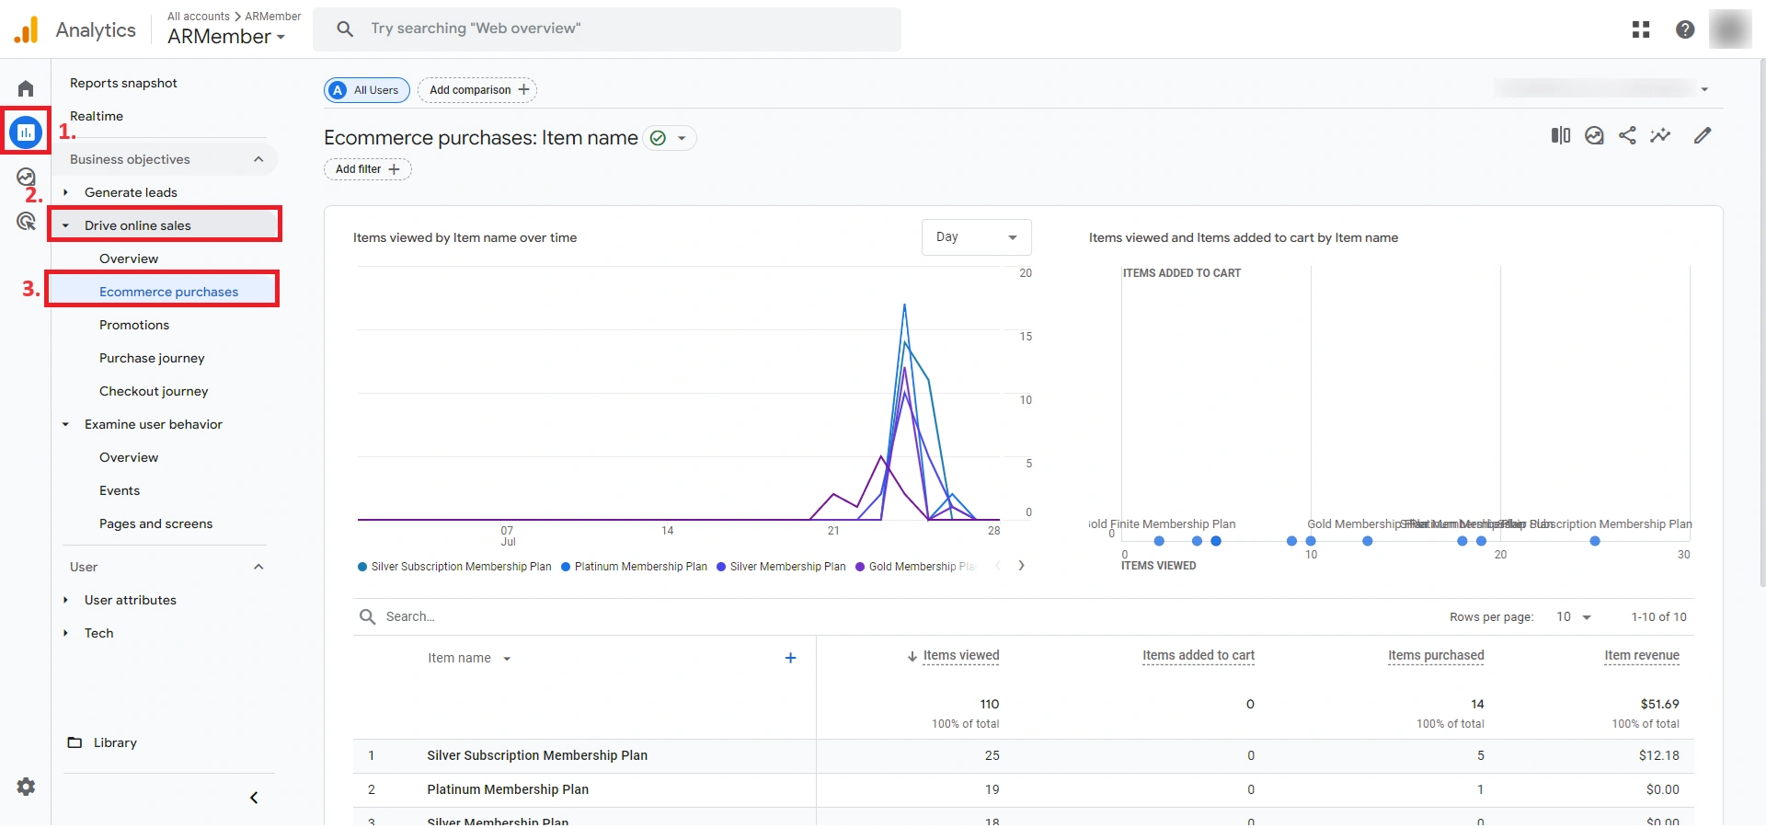
Task: Click the top search input field
Action: (607, 29)
